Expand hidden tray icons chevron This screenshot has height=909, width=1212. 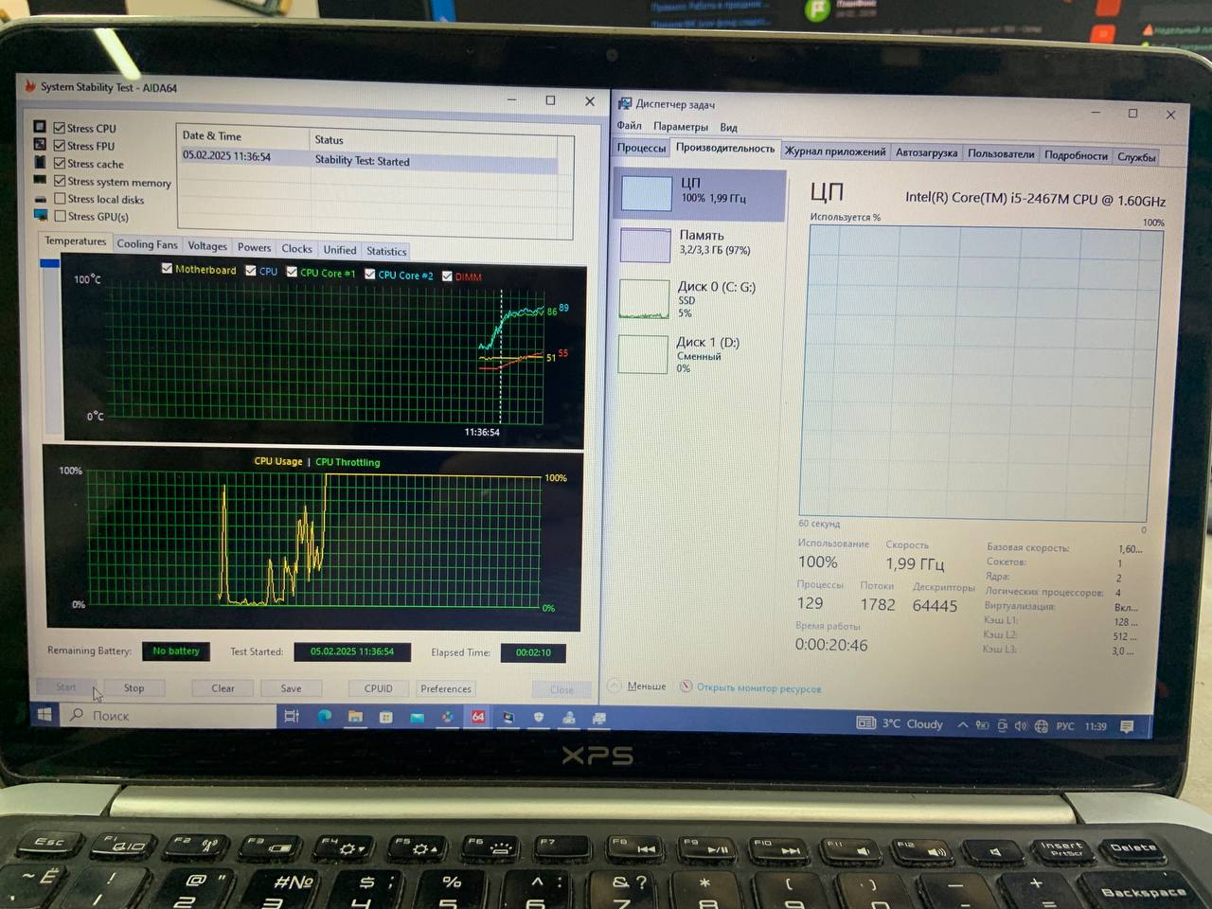(963, 724)
